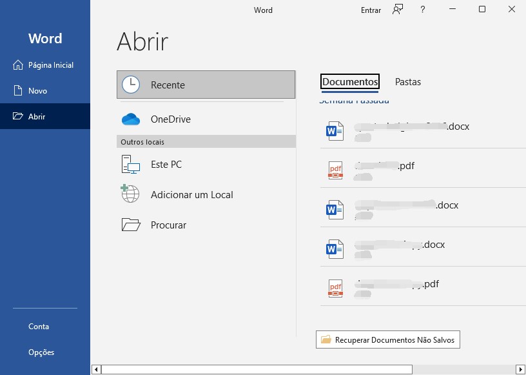This screenshot has width=526, height=375.
Task: Click the horizontal scrollbar left arrow
Action: [x=96, y=370]
